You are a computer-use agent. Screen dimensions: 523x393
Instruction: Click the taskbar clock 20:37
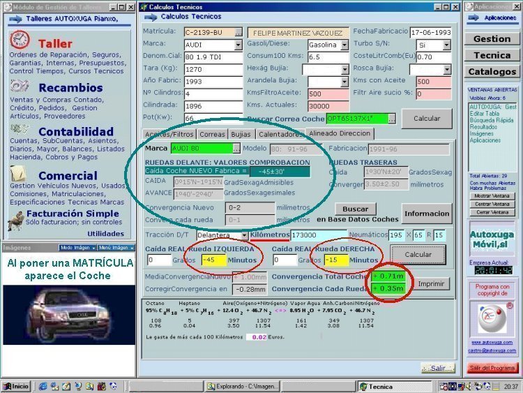(x=511, y=386)
